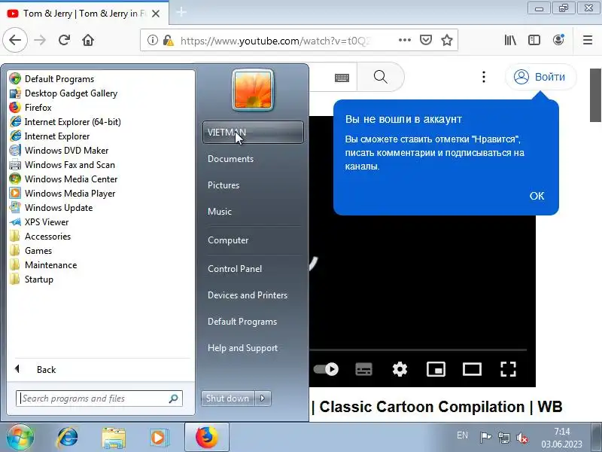Open Documents from Start menu
The image size is (602, 452).
pos(230,159)
